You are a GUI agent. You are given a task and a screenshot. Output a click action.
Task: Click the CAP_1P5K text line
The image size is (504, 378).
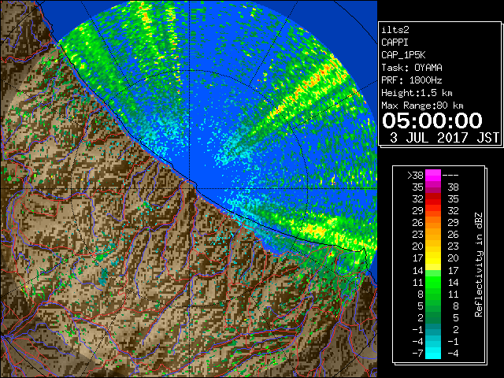(403, 55)
